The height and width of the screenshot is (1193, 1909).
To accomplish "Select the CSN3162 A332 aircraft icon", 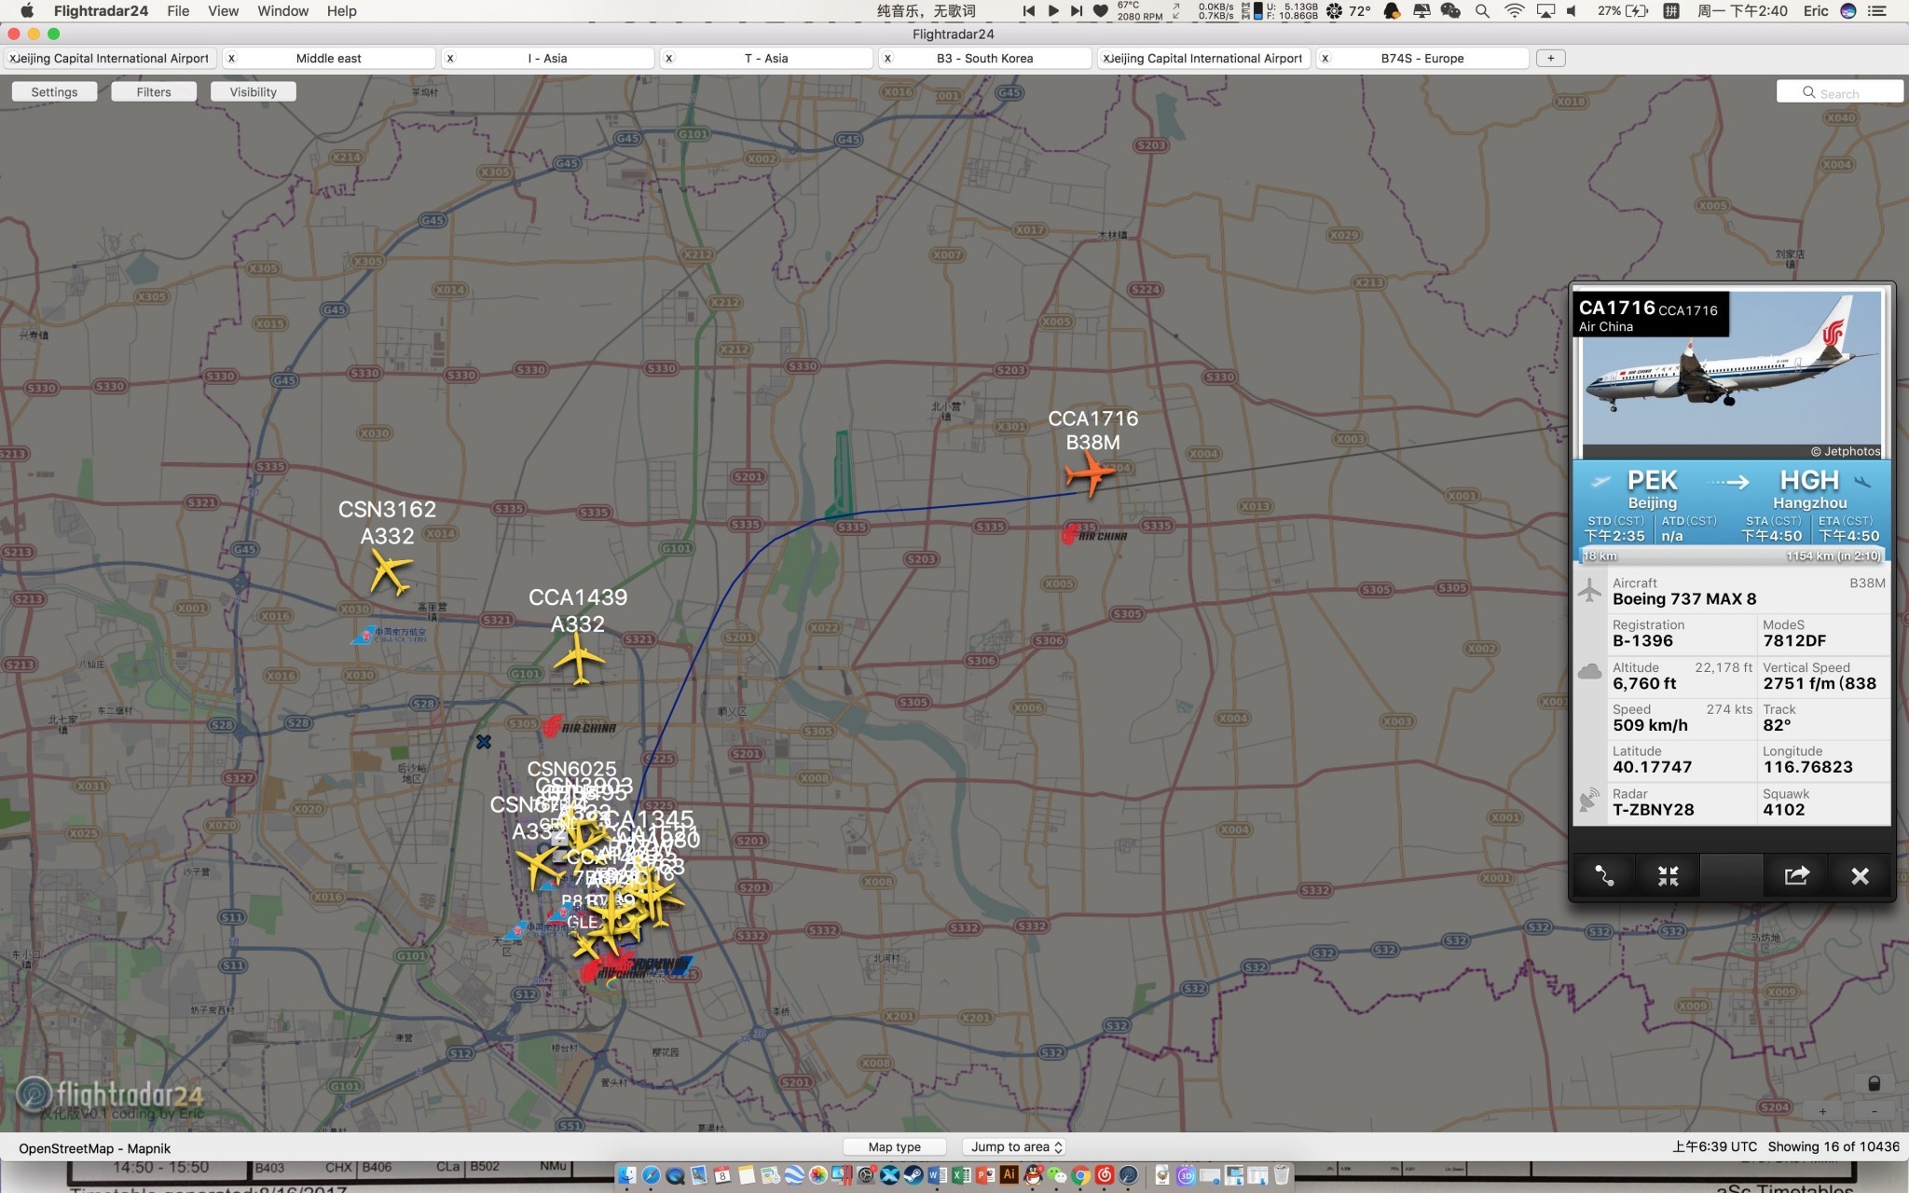I will click(x=390, y=571).
